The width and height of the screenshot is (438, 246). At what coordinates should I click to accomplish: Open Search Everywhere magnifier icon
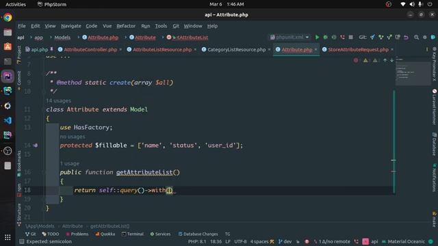tap(416, 37)
